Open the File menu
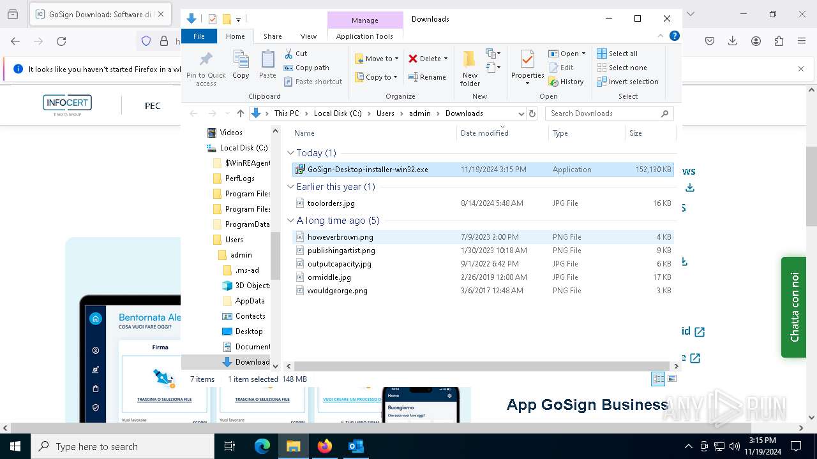The height and width of the screenshot is (459, 817). pyautogui.click(x=199, y=36)
